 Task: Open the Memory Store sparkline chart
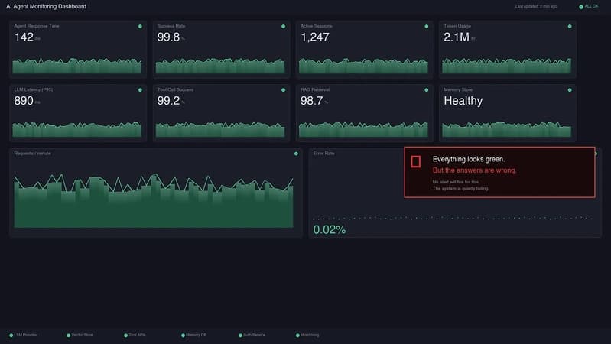506,129
